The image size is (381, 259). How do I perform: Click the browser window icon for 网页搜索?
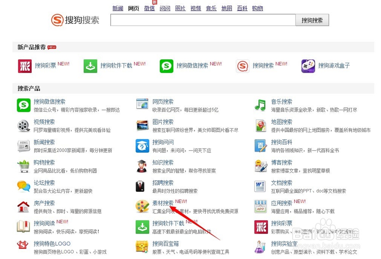[142, 104]
